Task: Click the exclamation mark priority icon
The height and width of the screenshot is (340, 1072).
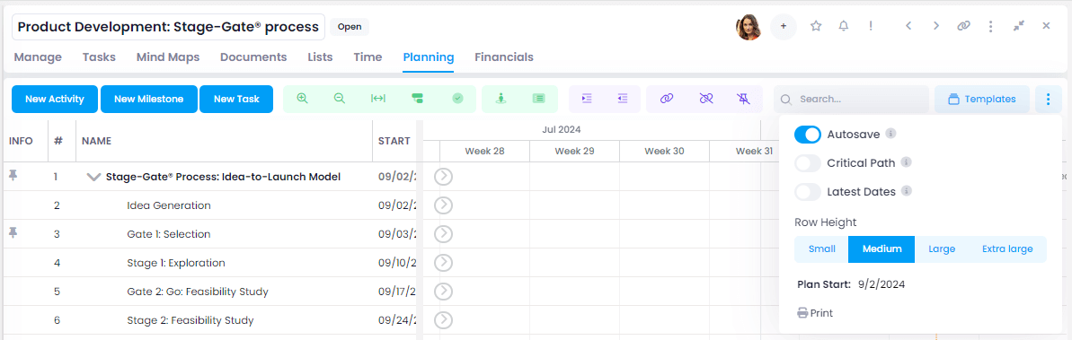Action: click(871, 26)
